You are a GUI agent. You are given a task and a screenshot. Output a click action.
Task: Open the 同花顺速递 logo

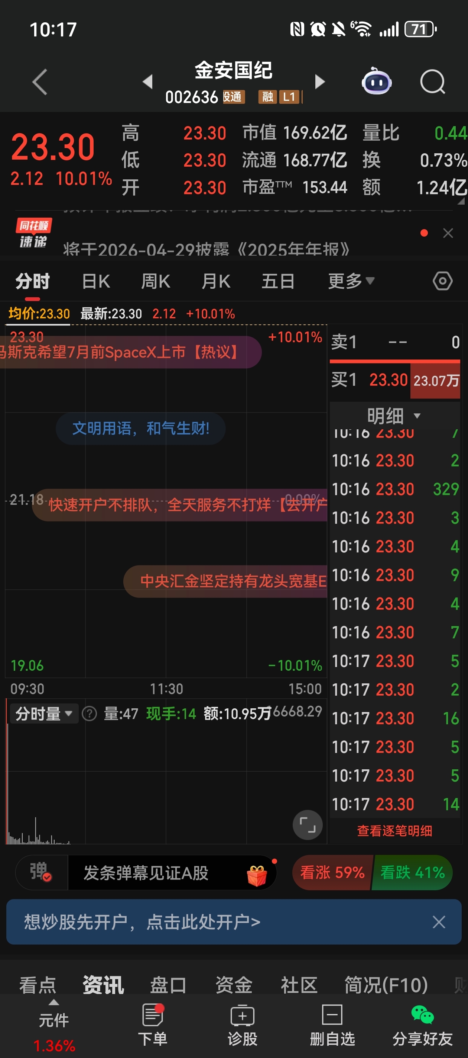point(34,233)
